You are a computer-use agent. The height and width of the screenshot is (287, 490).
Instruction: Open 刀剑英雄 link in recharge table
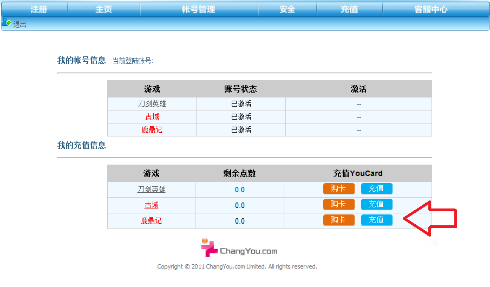click(x=151, y=189)
